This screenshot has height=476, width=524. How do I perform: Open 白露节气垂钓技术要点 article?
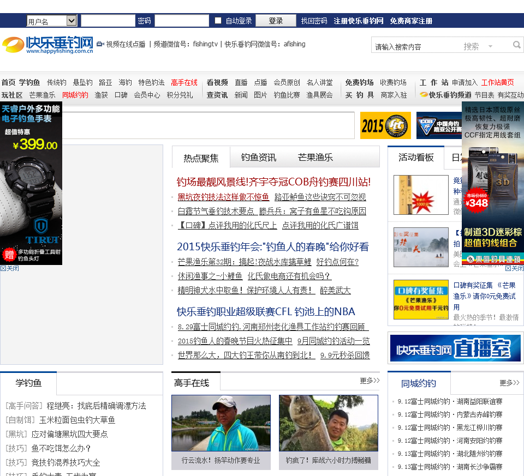(x=216, y=211)
